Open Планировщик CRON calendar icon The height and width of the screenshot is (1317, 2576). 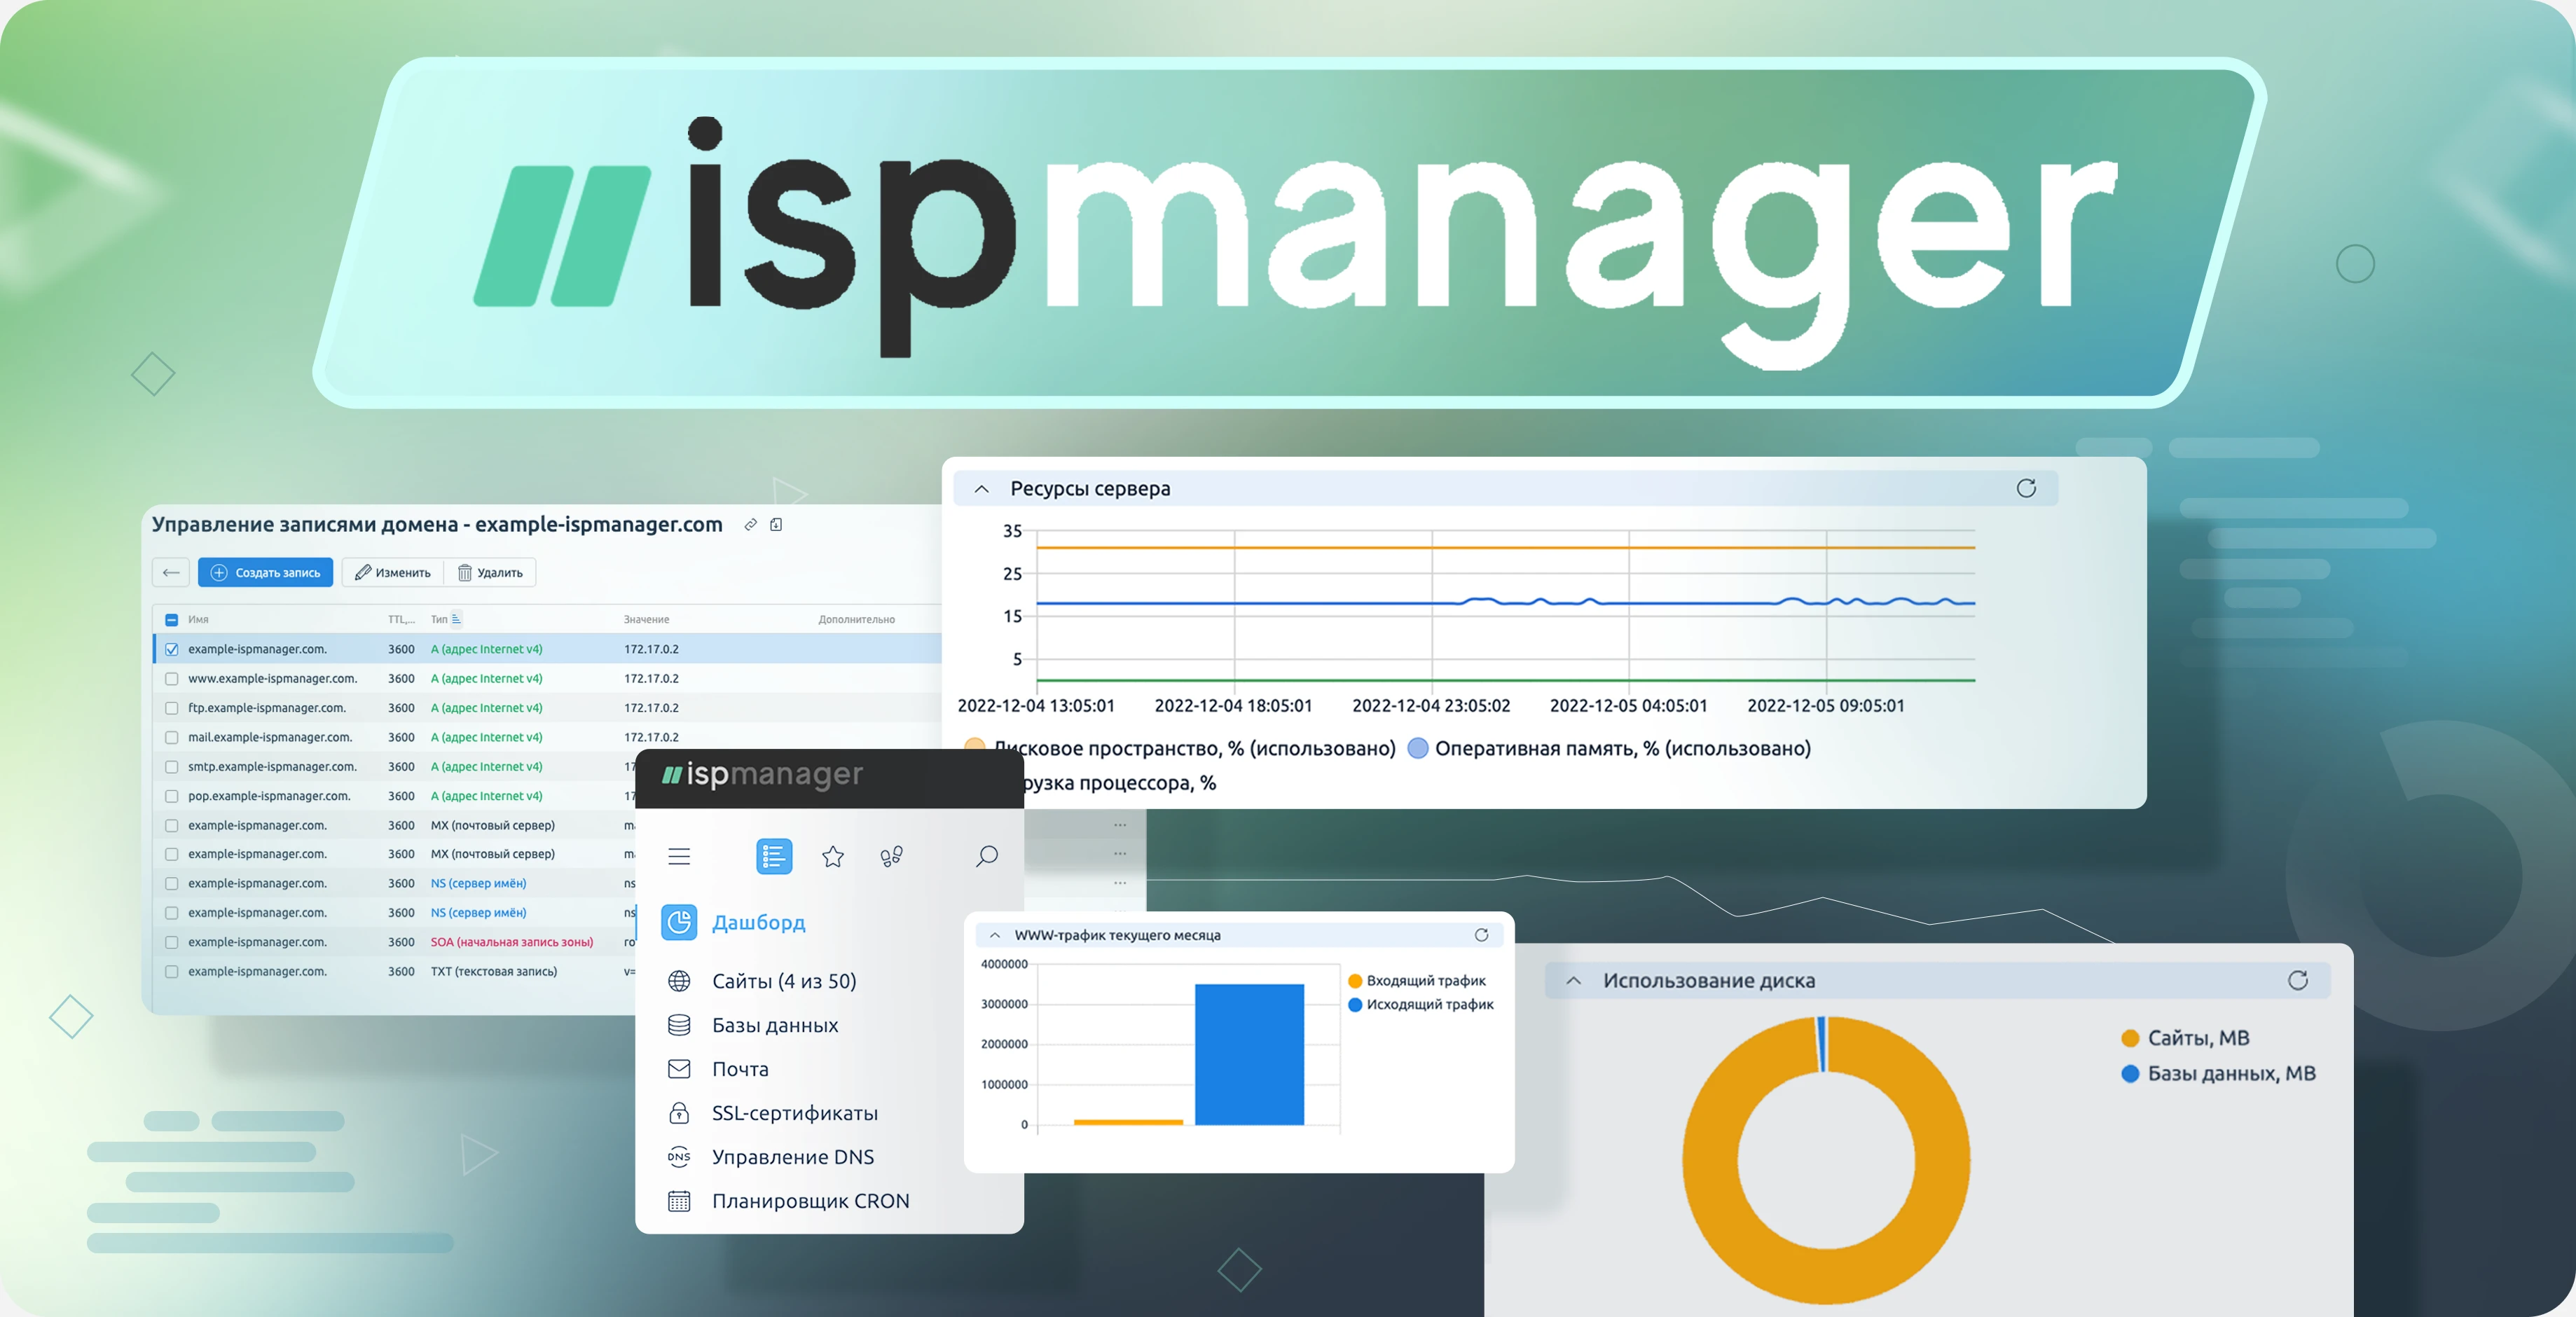[681, 1201]
